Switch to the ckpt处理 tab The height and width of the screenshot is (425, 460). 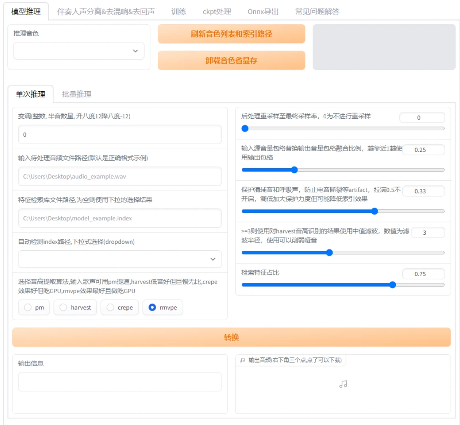coord(216,12)
